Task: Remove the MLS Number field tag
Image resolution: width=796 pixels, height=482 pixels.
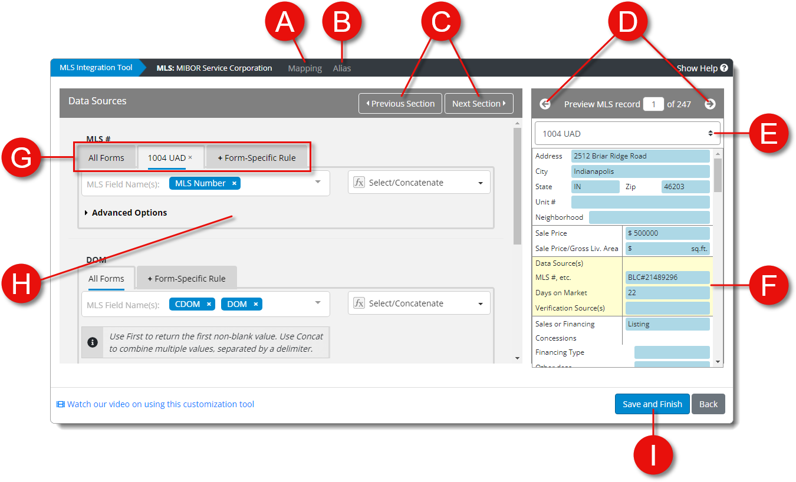Action: click(x=234, y=183)
